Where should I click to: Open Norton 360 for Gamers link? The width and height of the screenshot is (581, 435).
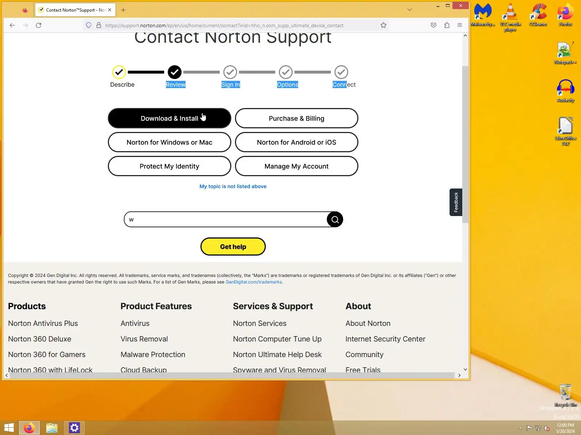click(x=47, y=355)
